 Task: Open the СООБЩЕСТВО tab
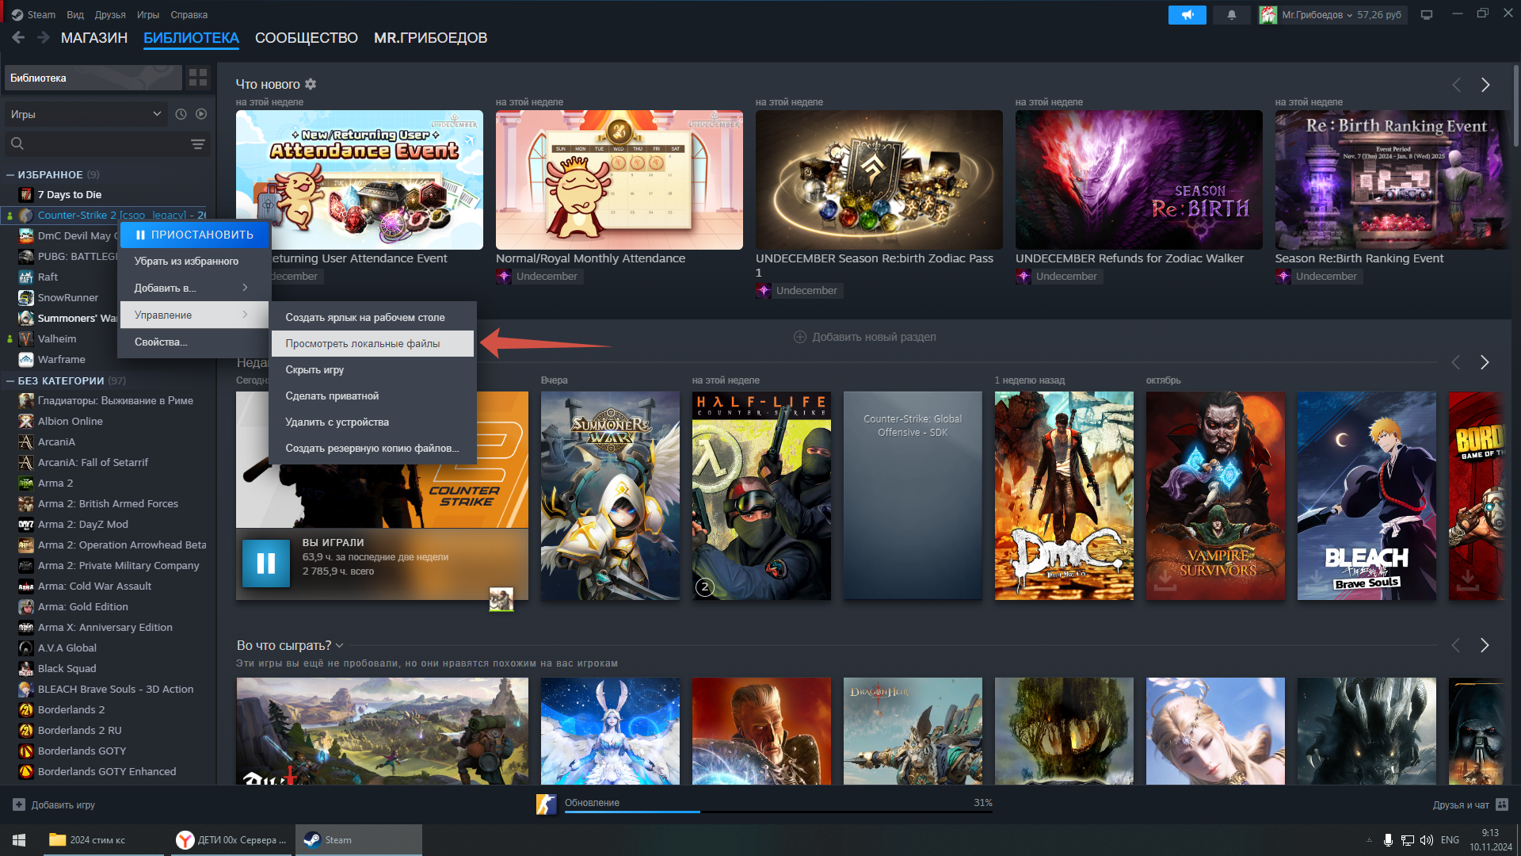click(x=307, y=38)
